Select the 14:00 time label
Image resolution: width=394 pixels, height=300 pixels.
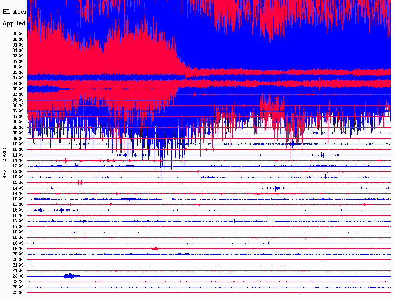point(18,188)
